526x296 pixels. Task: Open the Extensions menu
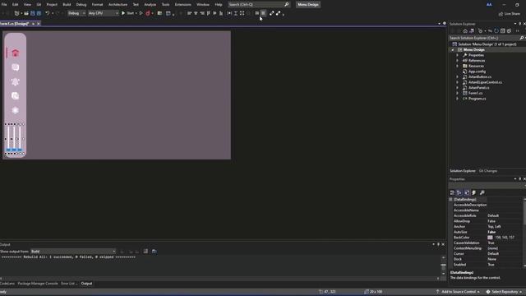(x=182, y=5)
